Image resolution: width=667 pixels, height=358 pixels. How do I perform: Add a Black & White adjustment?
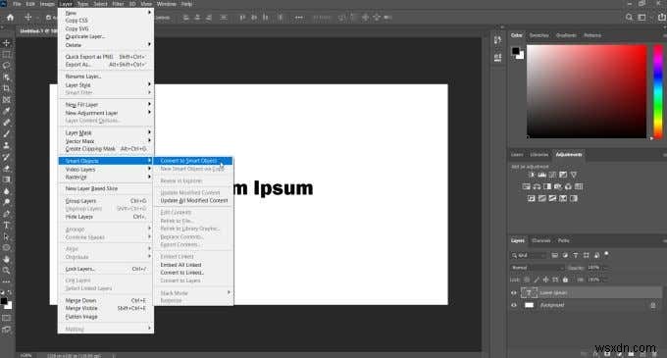click(x=547, y=186)
